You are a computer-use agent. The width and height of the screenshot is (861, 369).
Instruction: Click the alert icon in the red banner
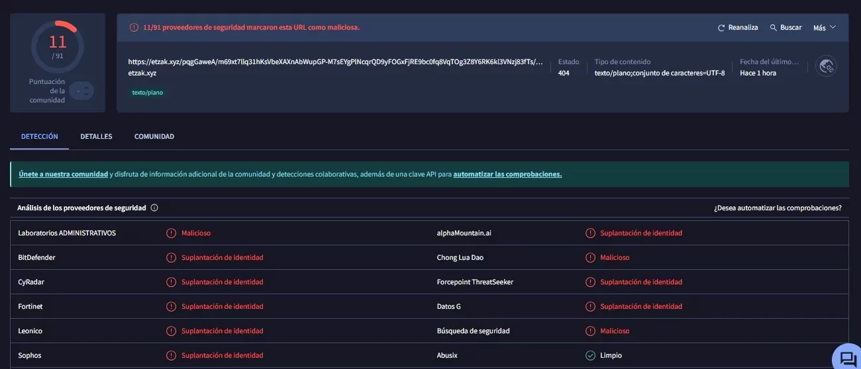pyautogui.click(x=134, y=28)
